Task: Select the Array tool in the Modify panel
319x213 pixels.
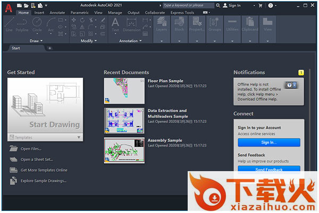Action: coord(91,34)
